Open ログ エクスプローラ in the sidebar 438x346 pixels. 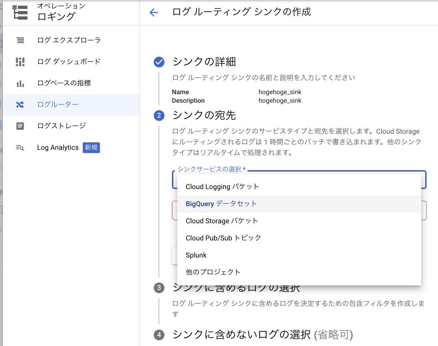pos(71,40)
